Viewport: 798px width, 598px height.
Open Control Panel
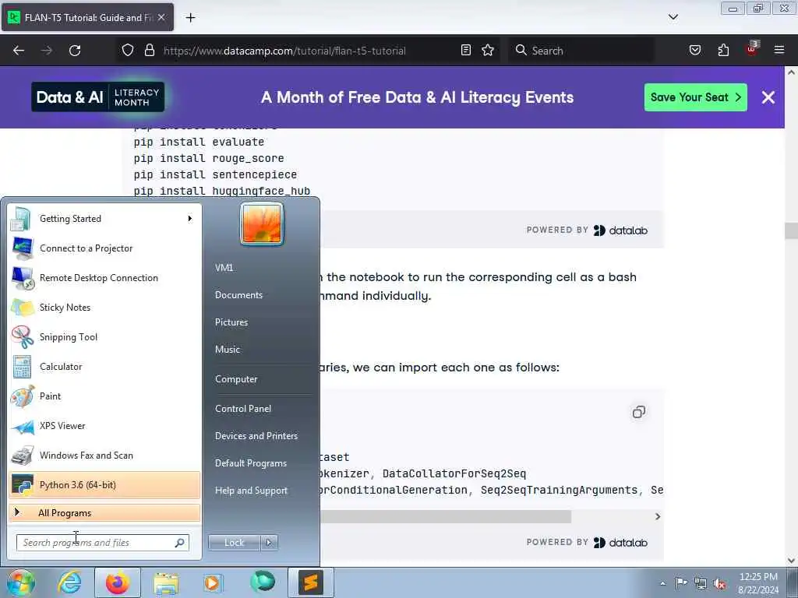tap(243, 409)
